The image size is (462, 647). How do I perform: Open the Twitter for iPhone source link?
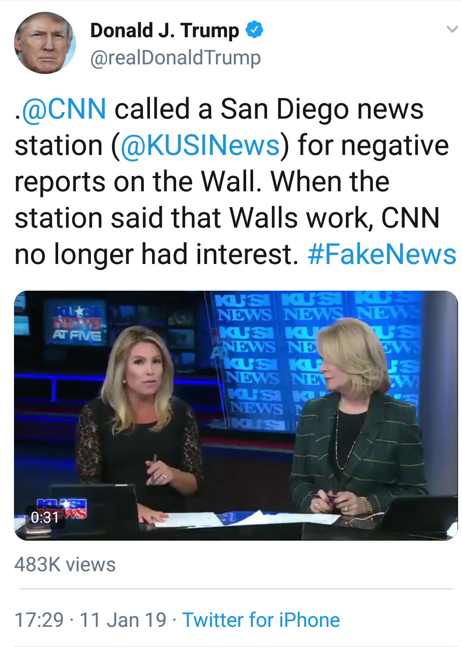pyautogui.click(x=261, y=620)
